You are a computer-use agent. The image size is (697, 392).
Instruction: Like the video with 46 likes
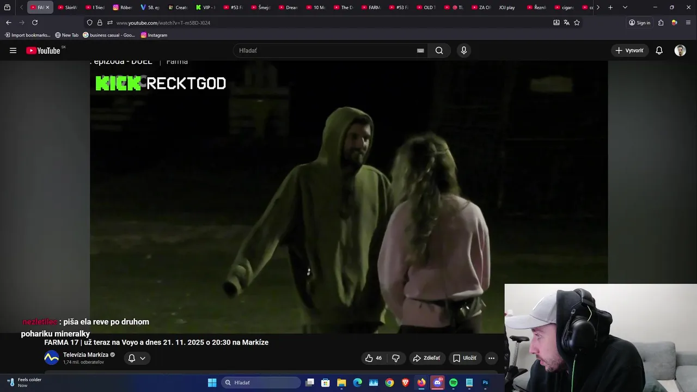coord(374,358)
